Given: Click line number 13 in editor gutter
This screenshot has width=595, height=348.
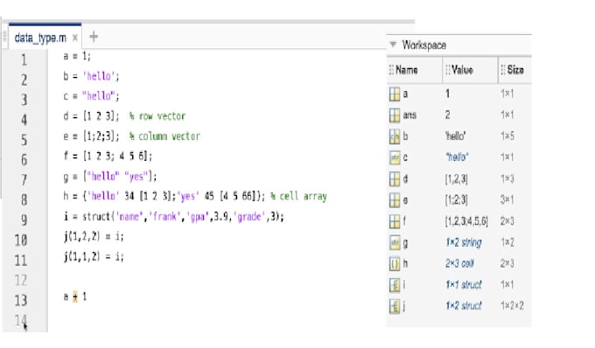Looking at the screenshot, I should coord(21,300).
